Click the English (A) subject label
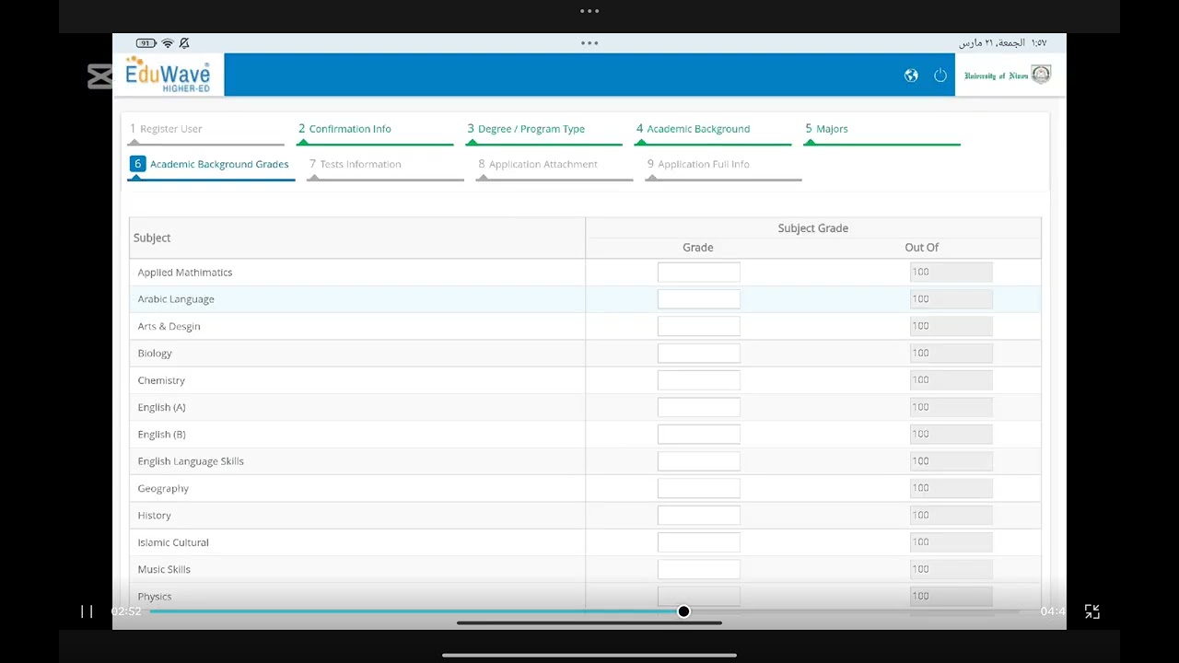The image size is (1179, 663). click(161, 407)
